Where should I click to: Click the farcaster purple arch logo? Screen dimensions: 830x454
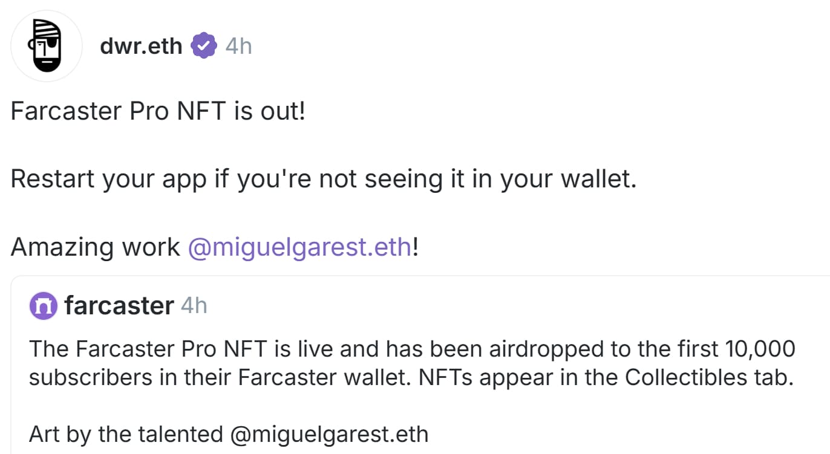point(43,306)
